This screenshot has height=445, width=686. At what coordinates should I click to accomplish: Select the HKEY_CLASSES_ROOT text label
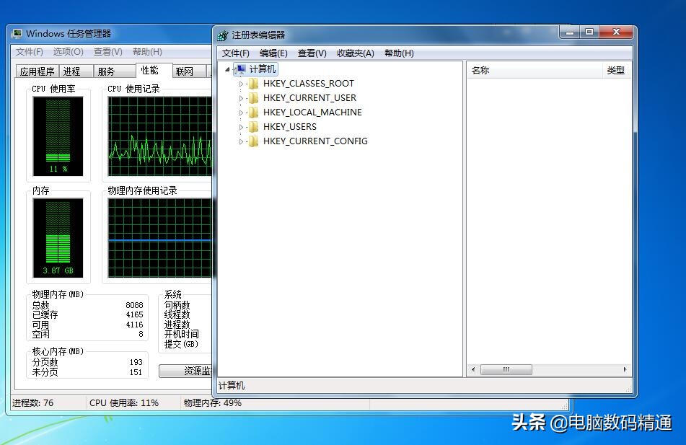309,84
